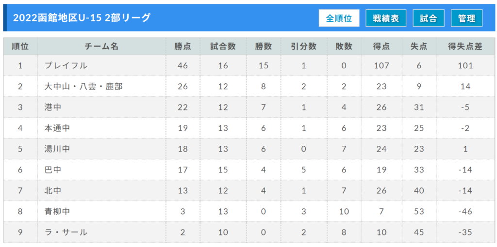
Task: Click the 得点 column header
Action: click(x=381, y=46)
